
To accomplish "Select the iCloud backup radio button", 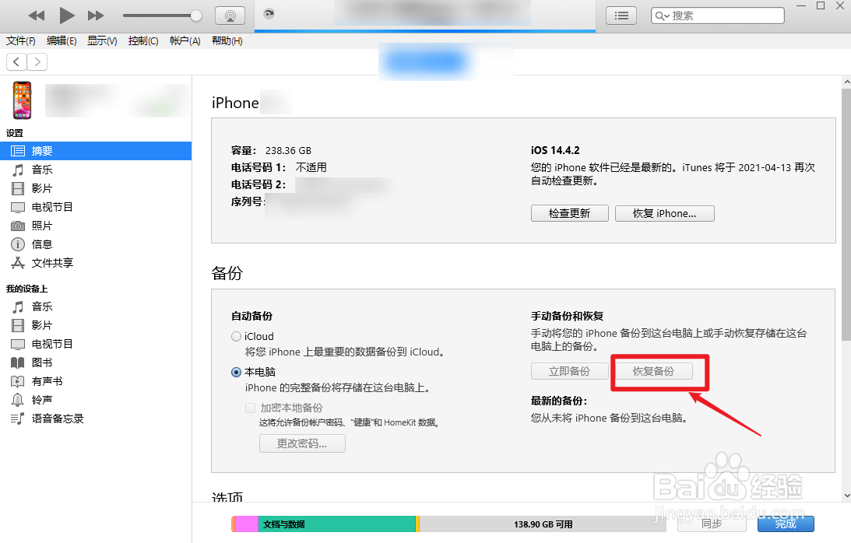I will coord(236,336).
